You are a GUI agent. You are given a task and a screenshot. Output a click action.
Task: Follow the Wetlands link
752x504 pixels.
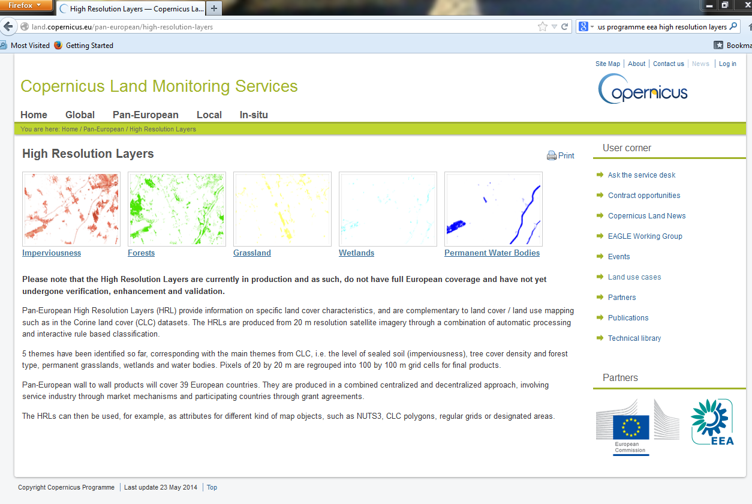pos(356,253)
